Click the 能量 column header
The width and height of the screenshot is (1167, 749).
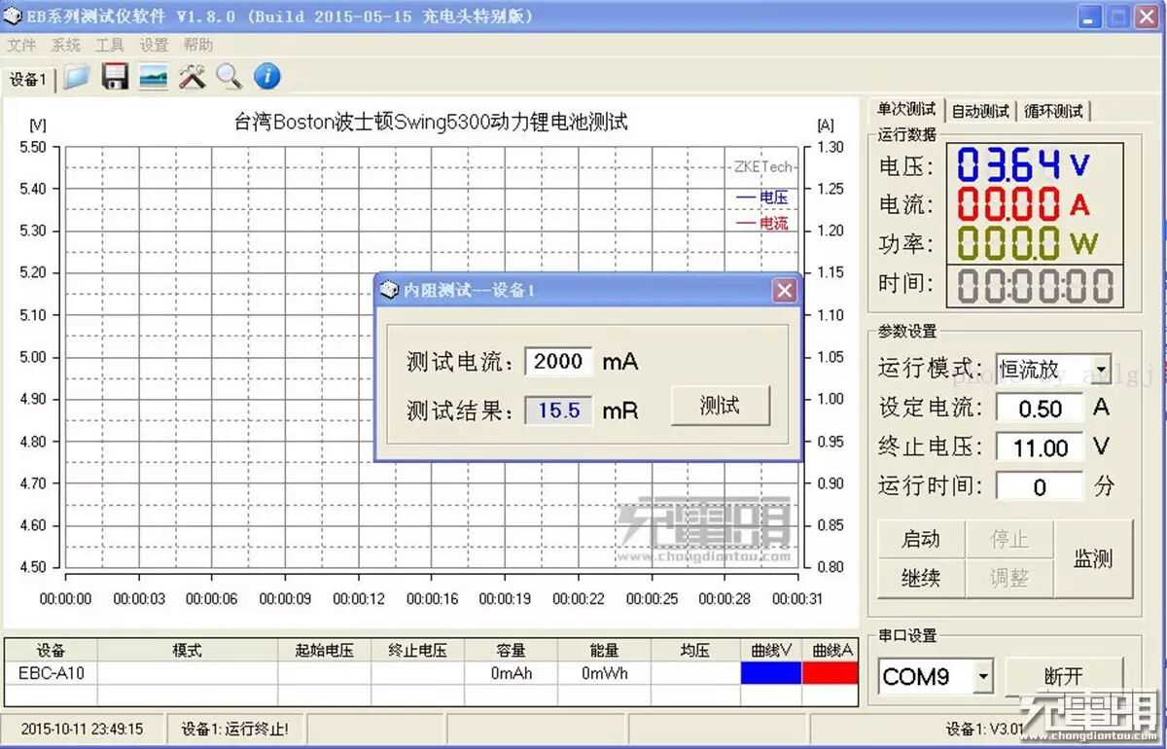tap(604, 651)
